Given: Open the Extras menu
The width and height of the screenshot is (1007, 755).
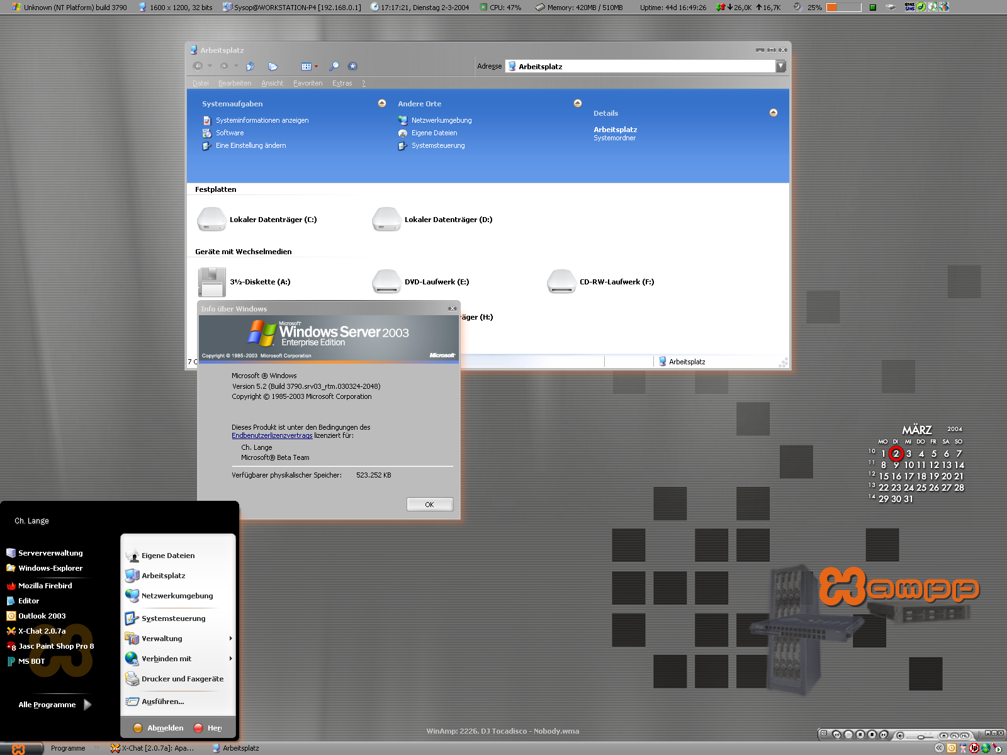Looking at the screenshot, I should pyautogui.click(x=342, y=83).
